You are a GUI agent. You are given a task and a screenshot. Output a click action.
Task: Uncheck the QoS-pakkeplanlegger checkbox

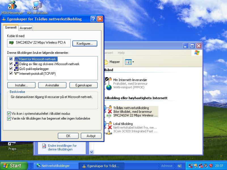point(11,68)
